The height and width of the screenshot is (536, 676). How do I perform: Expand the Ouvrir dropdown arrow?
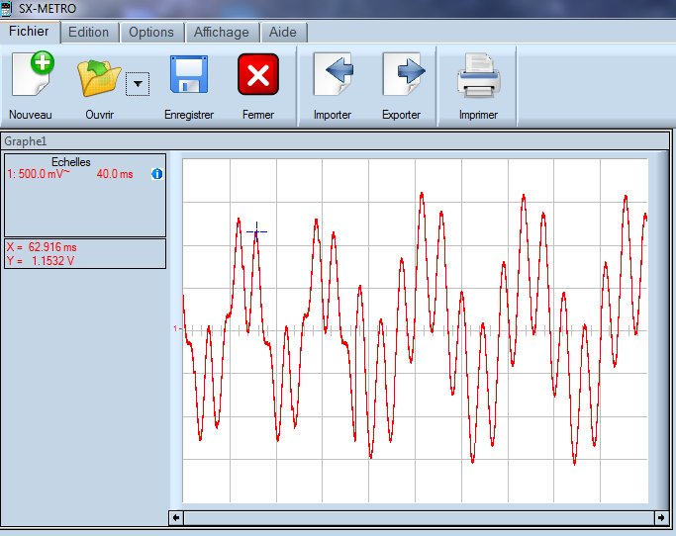pyautogui.click(x=138, y=84)
